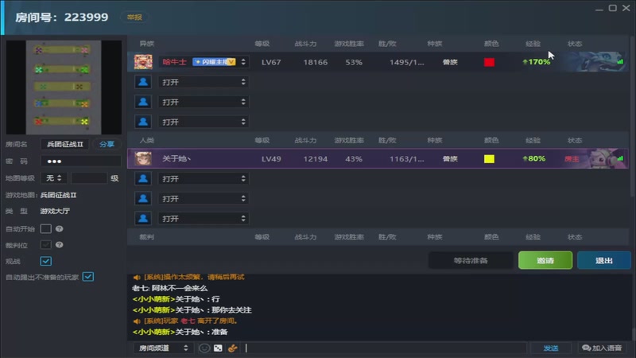The height and width of the screenshot is (358, 636).
Task: Click the 战斗力 column header in 异族 section
Action: [305, 44]
